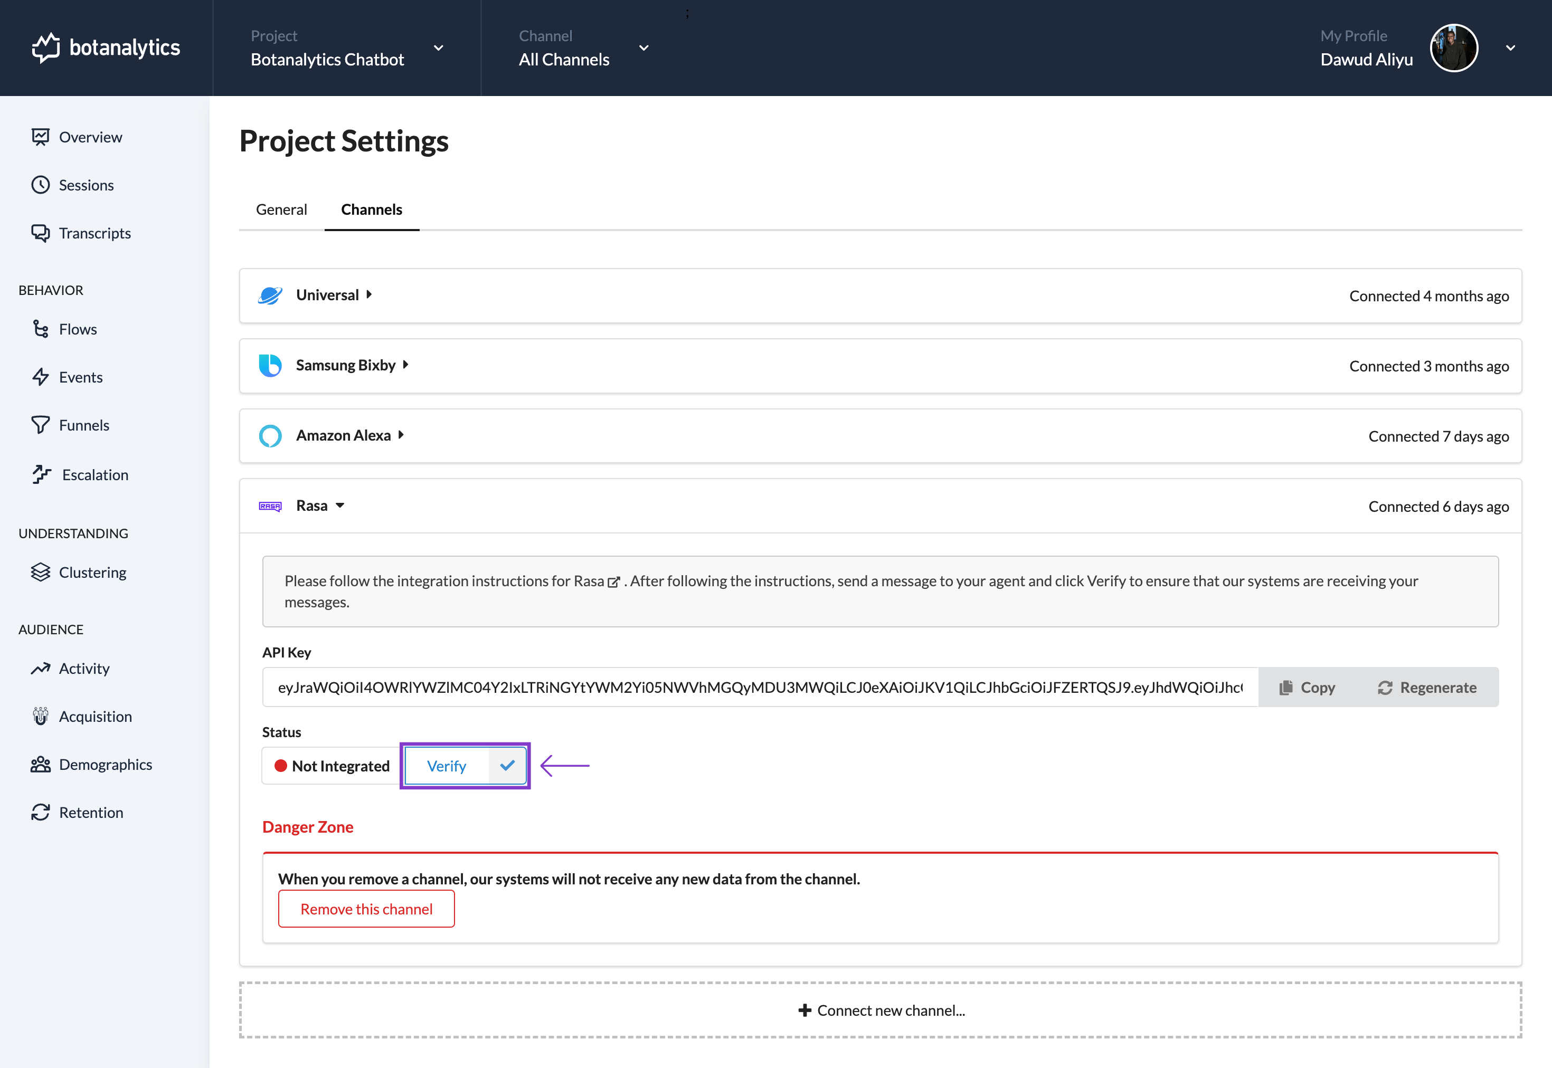This screenshot has height=1068, width=1552.
Task: Click the Acquisition magnet icon
Action: [x=40, y=716]
